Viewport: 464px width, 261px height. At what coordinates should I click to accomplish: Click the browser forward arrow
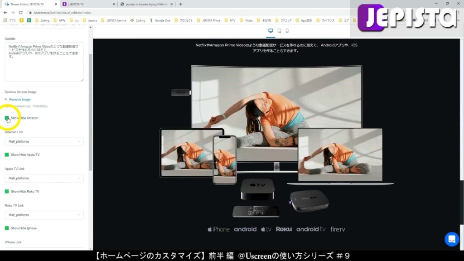tap(13, 12)
